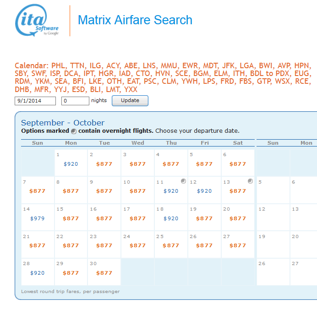This screenshot has width=317, height=315.
Task: Choose September 2 with $877 fare
Action: point(104,164)
